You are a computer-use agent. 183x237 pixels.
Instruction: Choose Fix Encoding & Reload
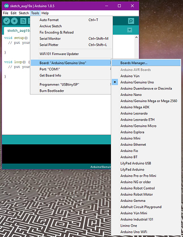pyautogui.click(x=71, y=32)
